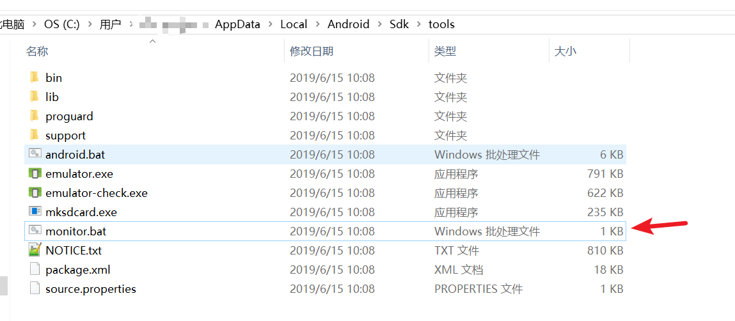The height and width of the screenshot is (321, 735).
Task: Sort files by 大小 column header
Action: tap(565, 51)
